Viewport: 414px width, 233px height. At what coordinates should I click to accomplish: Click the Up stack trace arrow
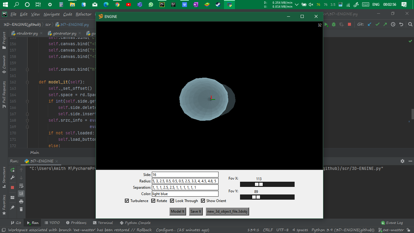point(21,170)
